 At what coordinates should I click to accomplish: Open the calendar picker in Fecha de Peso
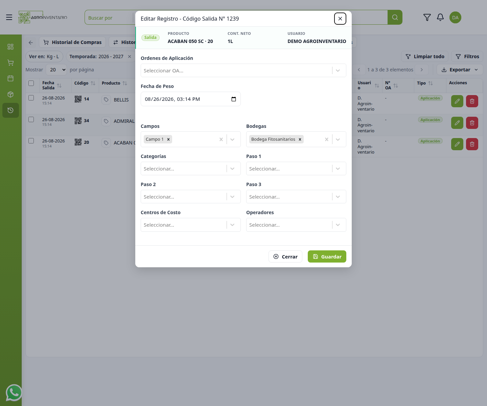(x=234, y=99)
